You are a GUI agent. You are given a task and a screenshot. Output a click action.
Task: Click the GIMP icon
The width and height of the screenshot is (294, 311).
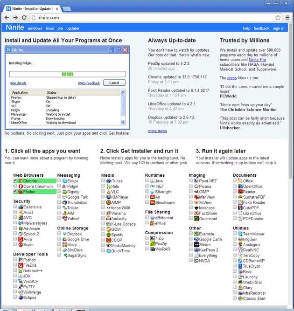click(x=196, y=192)
